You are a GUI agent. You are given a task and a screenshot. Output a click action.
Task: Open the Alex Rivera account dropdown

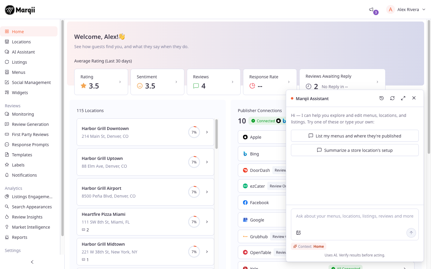pos(406,10)
